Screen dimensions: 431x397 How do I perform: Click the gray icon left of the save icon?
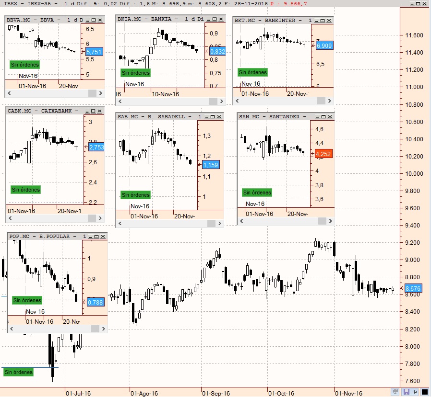[x=395, y=392]
